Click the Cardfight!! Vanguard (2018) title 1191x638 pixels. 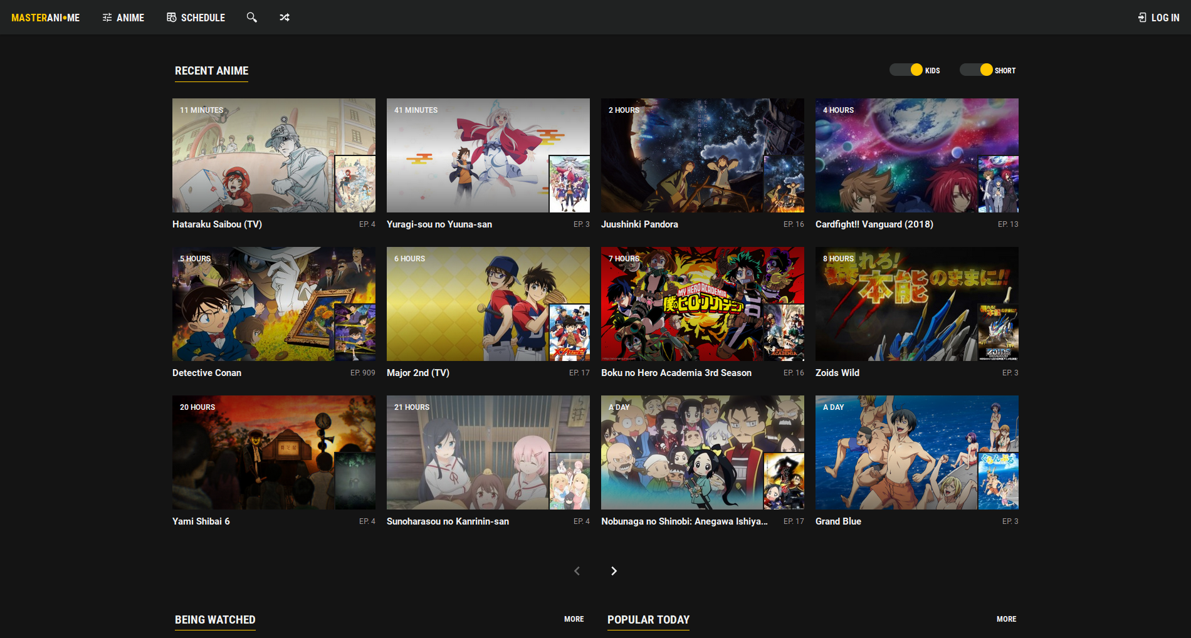[x=874, y=224]
